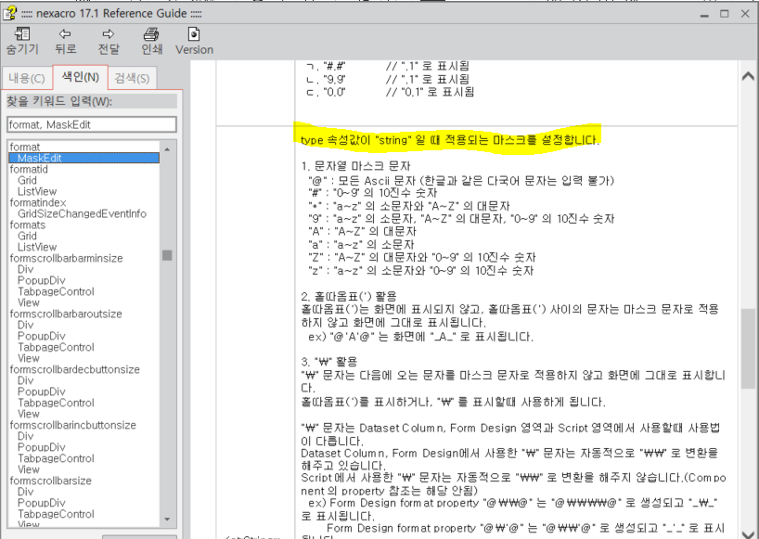759x539 pixels.
Task: Click the '3. "₩" 활용' heading
Action: pos(329,362)
